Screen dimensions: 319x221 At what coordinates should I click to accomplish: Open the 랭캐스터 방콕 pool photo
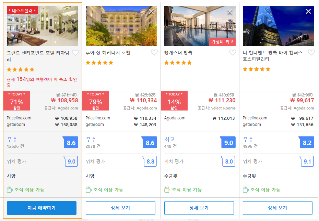pyautogui.click(x=200, y=26)
